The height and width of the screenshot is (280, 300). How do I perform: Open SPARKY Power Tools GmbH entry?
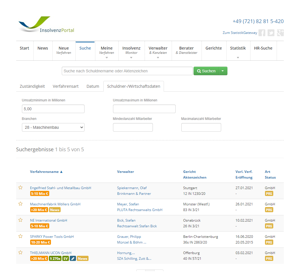click(x=52, y=237)
